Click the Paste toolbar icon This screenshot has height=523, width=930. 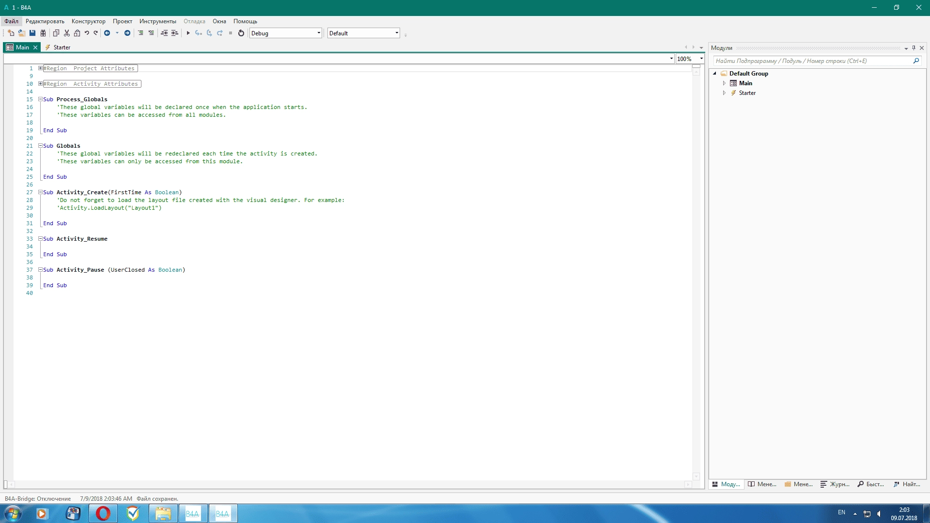[77, 33]
